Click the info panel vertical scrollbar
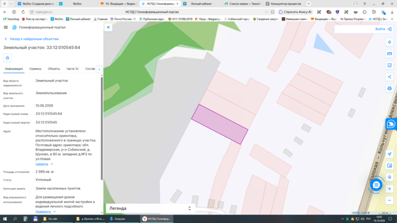Viewport: 397px width, 223px height. coord(102,129)
